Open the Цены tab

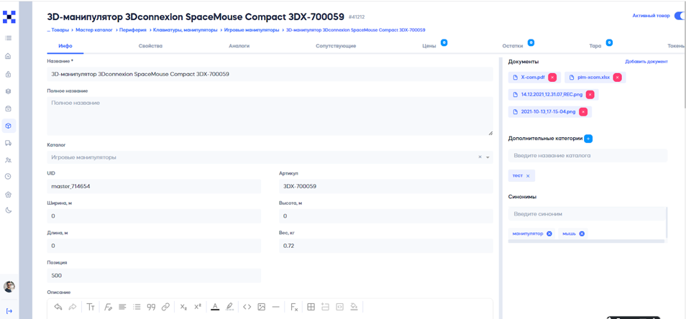429,46
